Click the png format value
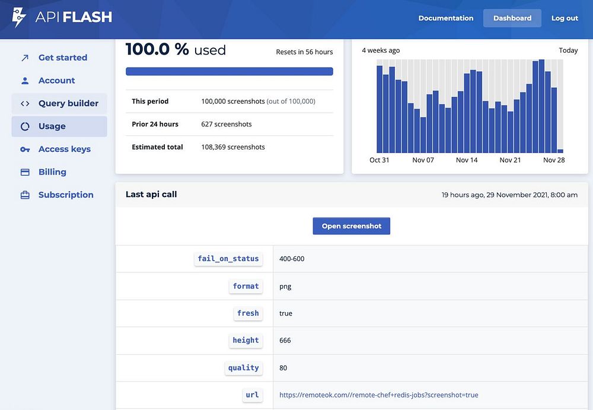The height and width of the screenshot is (410, 593). coord(285,287)
